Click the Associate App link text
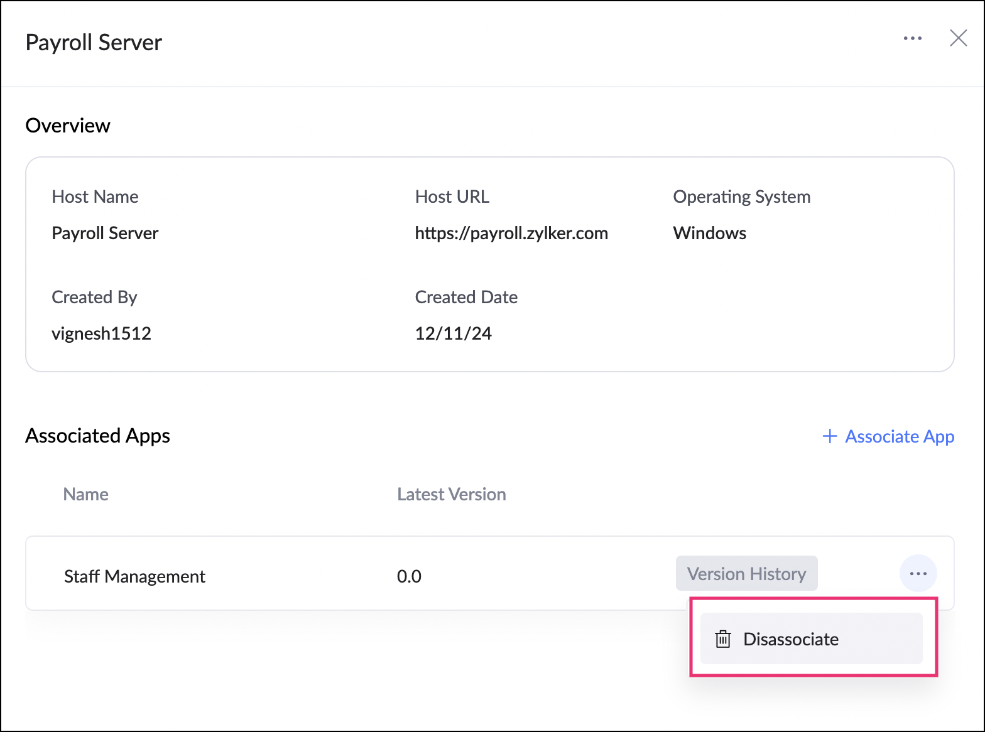The height and width of the screenshot is (732, 985). [899, 436]
